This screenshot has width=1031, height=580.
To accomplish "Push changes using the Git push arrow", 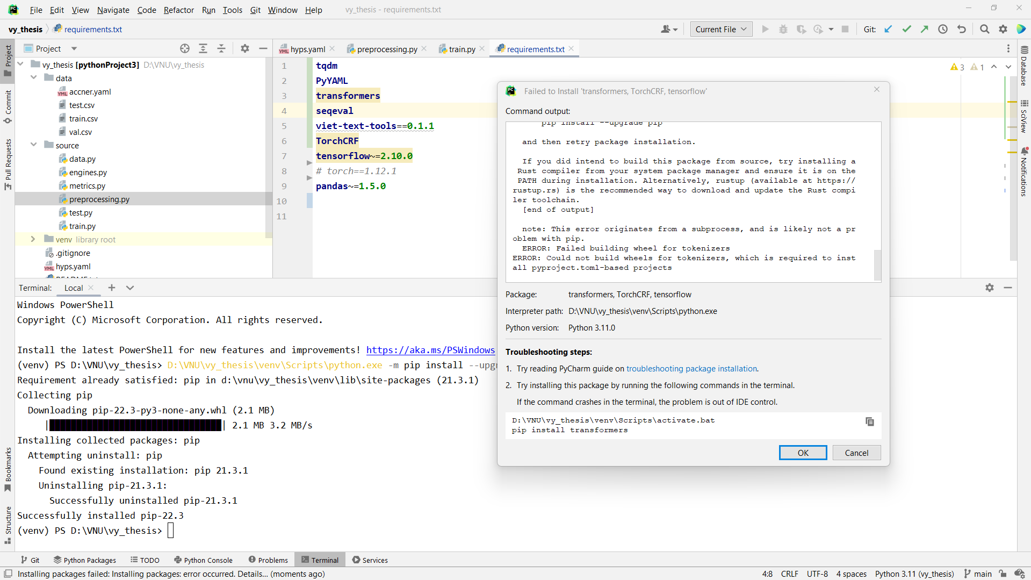I will pos(925,29).
